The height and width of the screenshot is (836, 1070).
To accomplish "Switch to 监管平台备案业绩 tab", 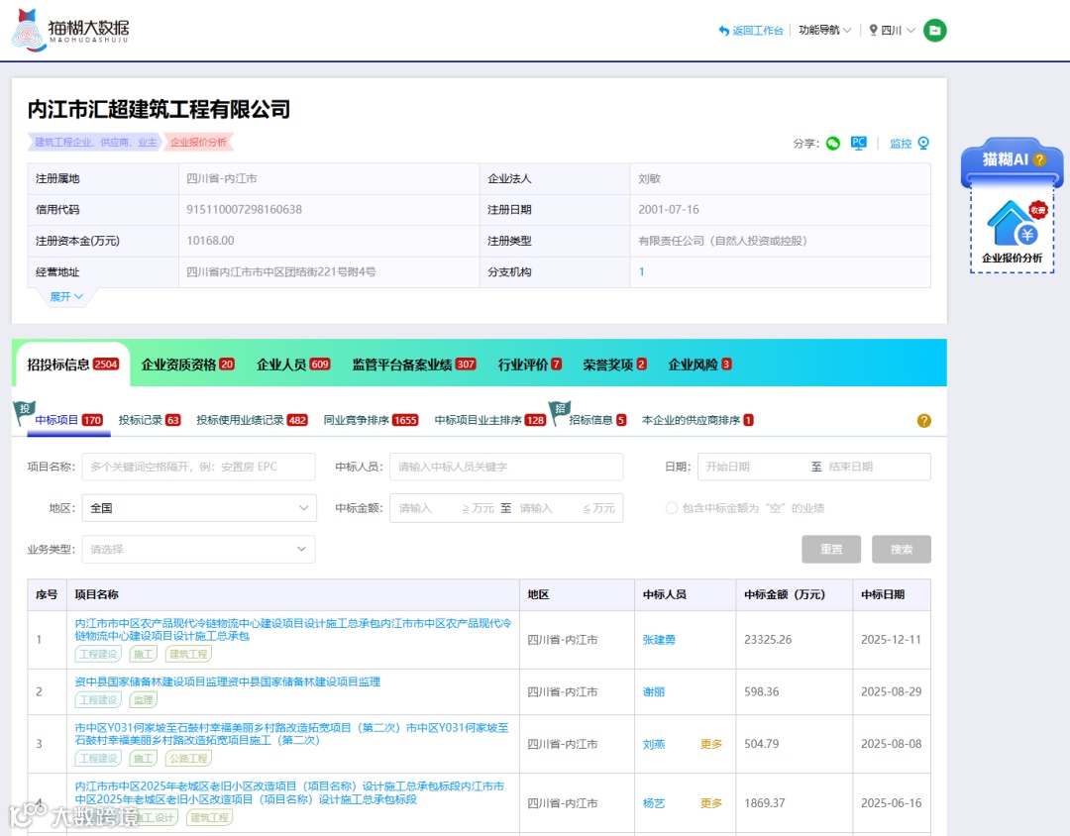I will (413, 365).
